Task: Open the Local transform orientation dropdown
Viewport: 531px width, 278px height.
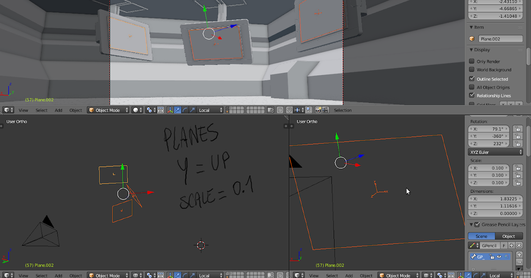Action: point(208,110)
